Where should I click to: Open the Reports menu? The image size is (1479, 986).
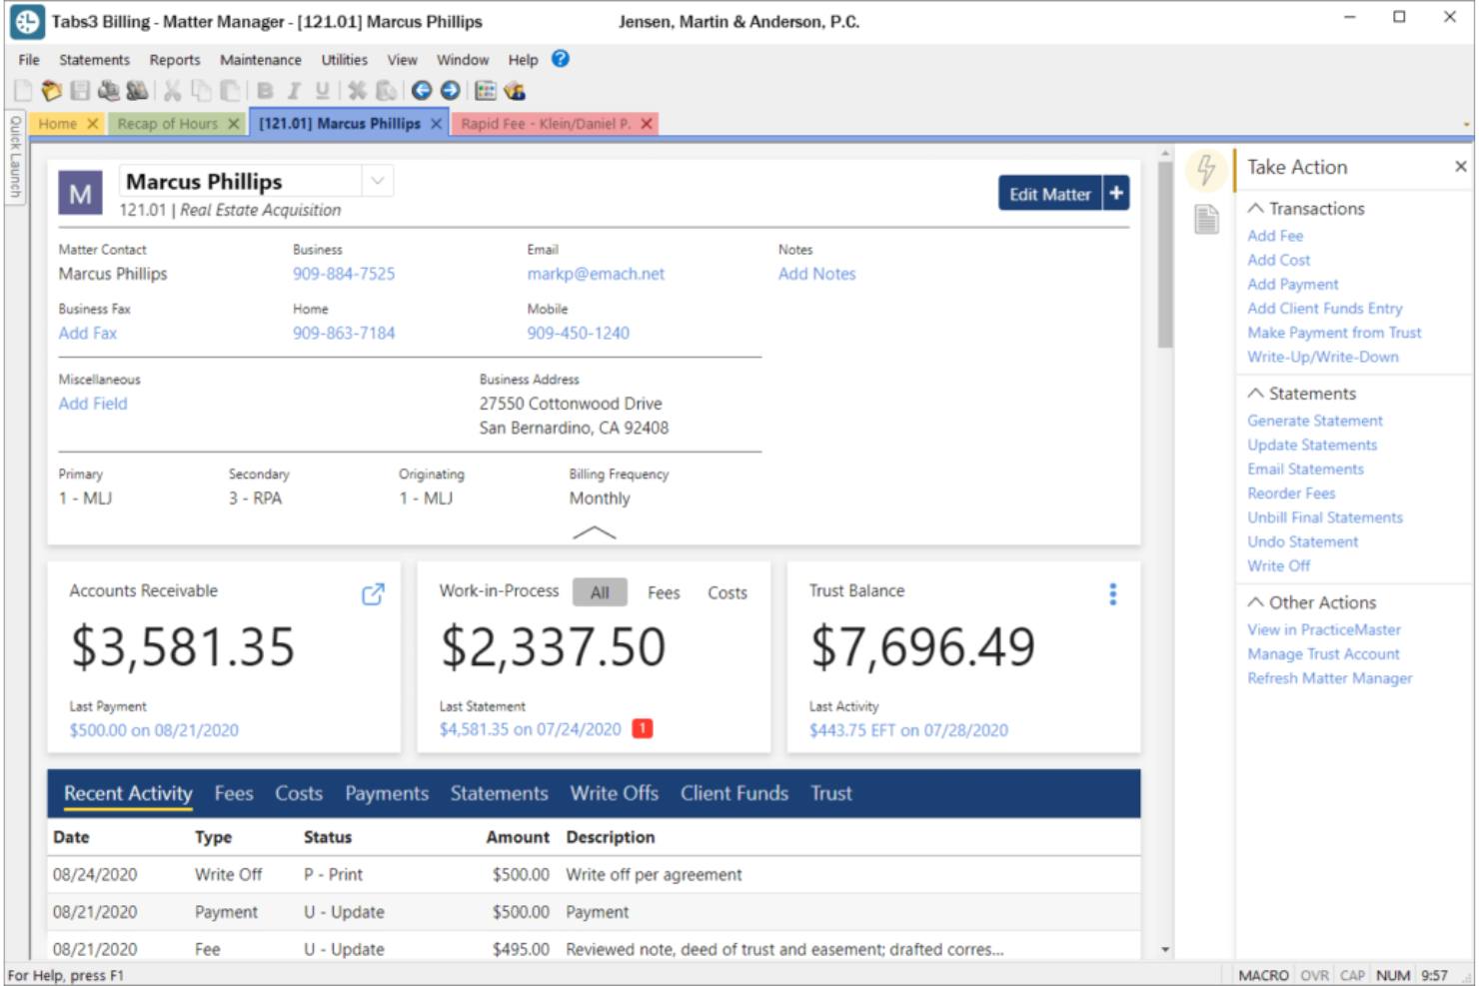(x=174, y=59)
